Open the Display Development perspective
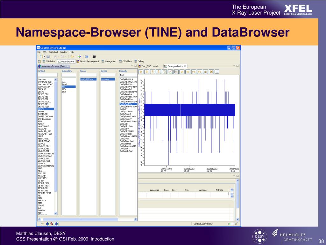 point(89,61)
